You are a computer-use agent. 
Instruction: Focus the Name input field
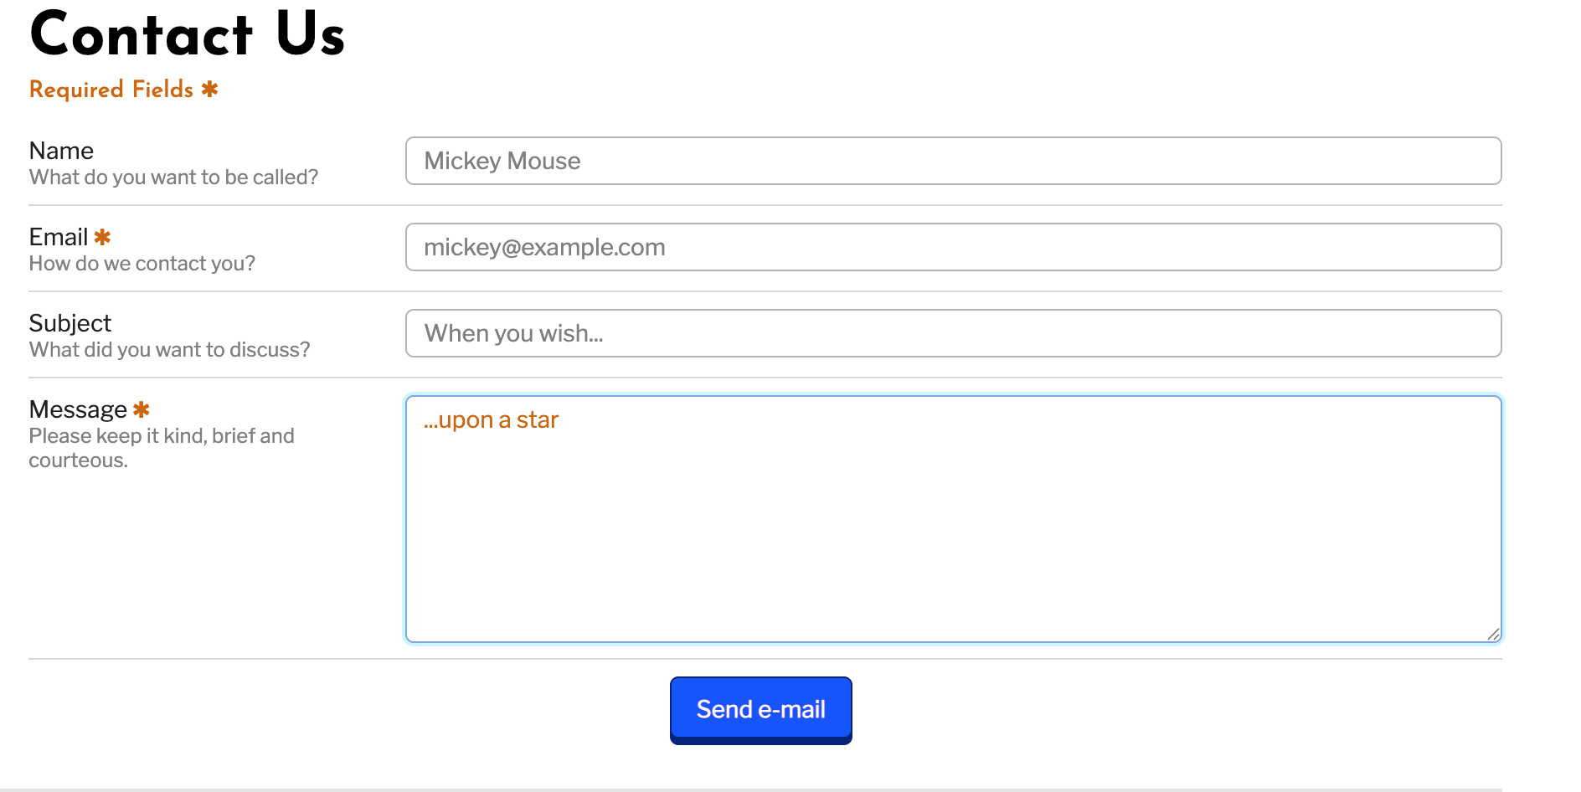953,161
